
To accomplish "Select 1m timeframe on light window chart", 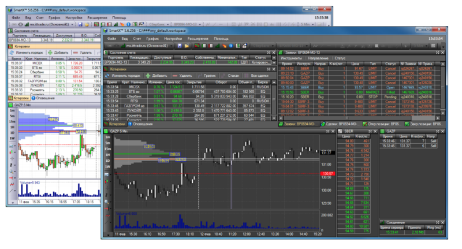I will 12,110.
